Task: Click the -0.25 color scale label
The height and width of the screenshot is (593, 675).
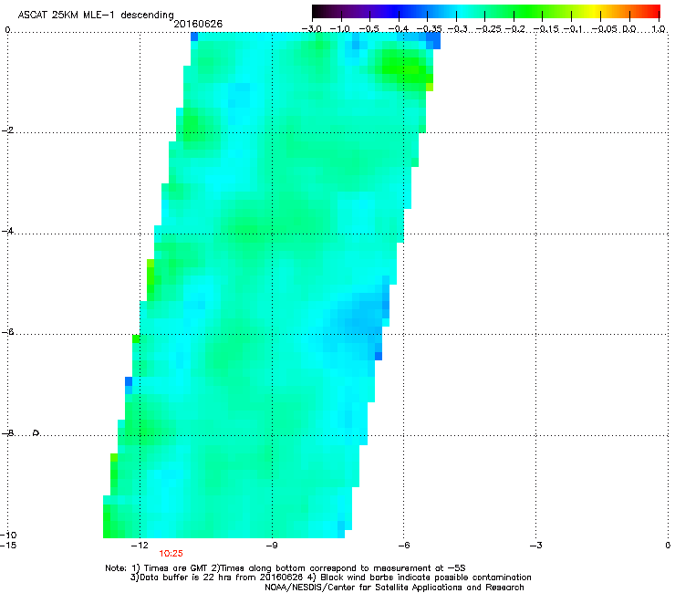Action: point(489,29)
